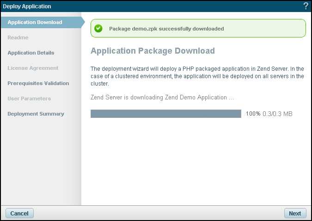
Task: Click the deployment wizard description paragraph
Action: click(197, 76)
